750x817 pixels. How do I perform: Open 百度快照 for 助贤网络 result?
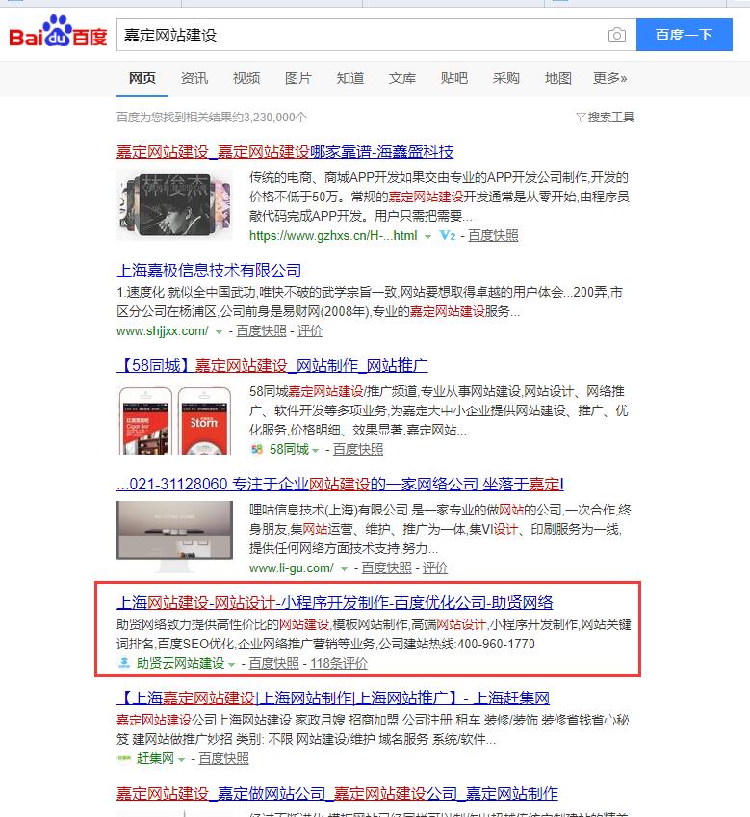pyautogui.click(x=274, y=663)
